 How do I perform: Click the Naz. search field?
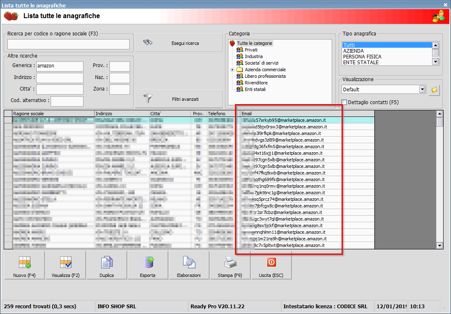(x=120, y=78)
